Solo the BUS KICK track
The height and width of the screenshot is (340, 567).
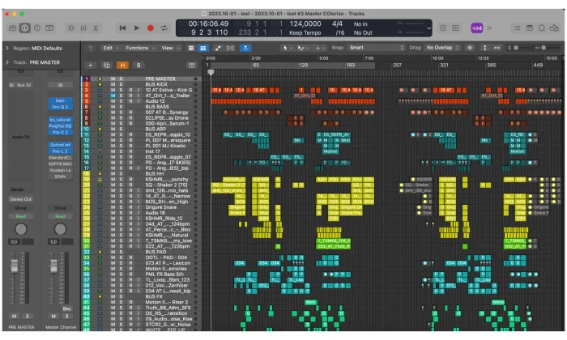point(120,84)
